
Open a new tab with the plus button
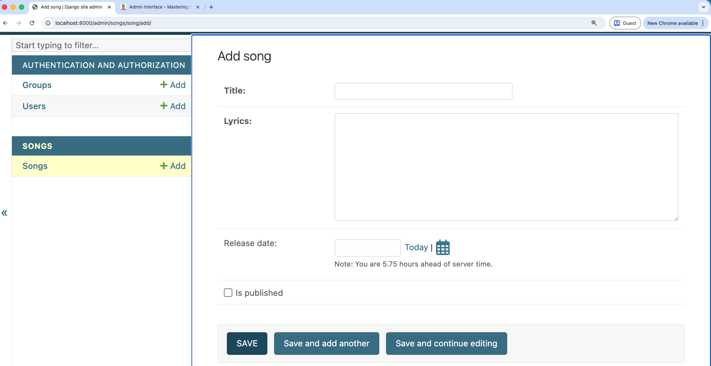[x=211, y=7]
